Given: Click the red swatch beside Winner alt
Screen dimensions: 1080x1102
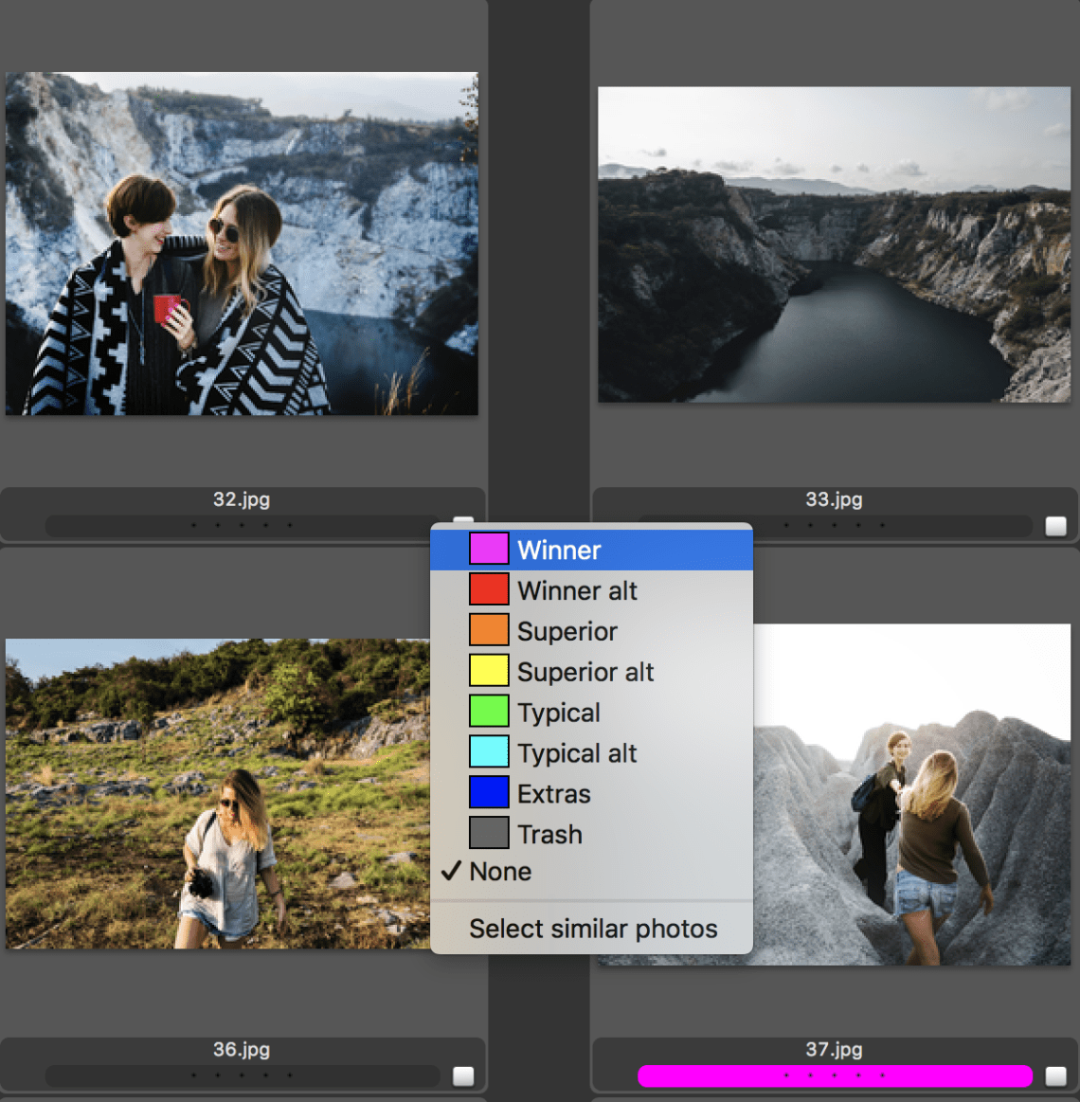Looking at the screenshot, I should click(x=487, y=589).
